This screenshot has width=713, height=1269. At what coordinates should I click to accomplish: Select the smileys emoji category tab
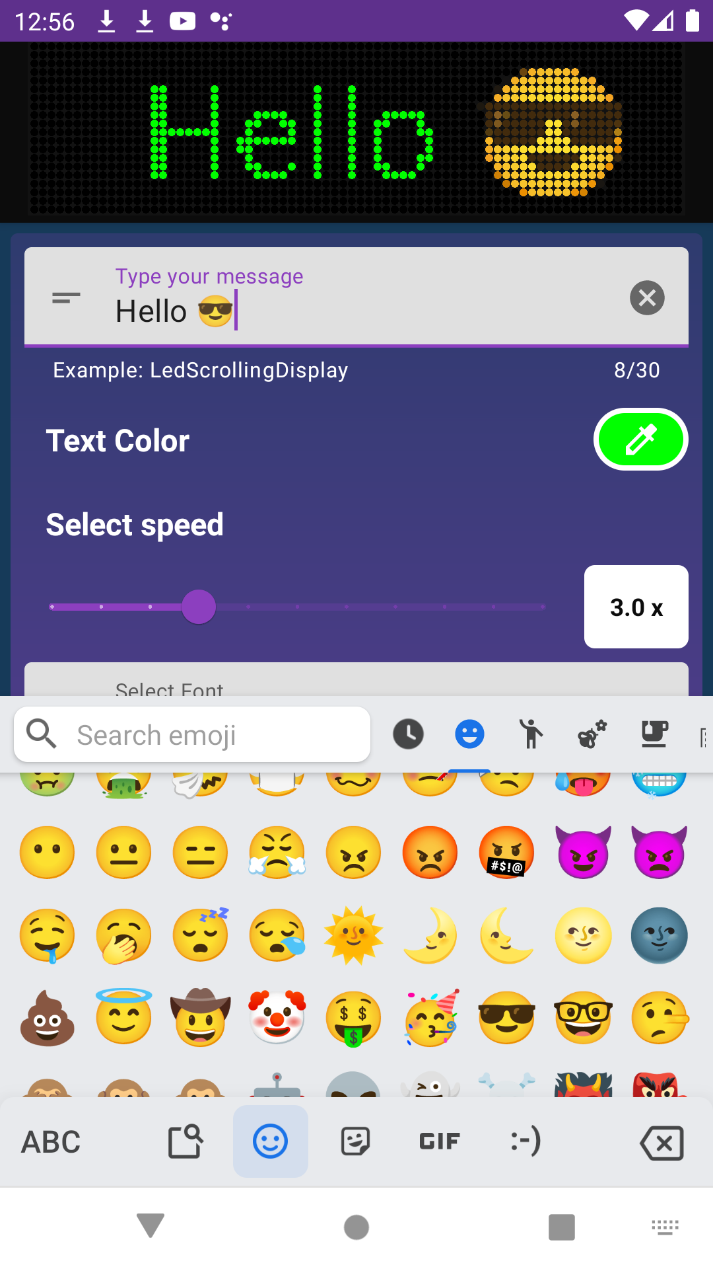pyautogui.click(x=469, y=734)
